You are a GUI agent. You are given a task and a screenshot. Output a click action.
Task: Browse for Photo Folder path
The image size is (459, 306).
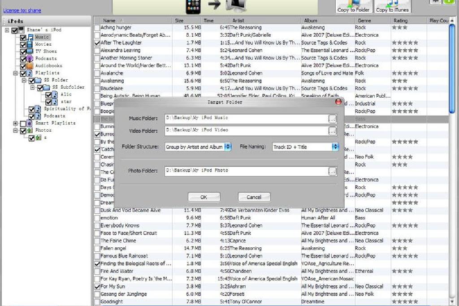click(332, 171)
